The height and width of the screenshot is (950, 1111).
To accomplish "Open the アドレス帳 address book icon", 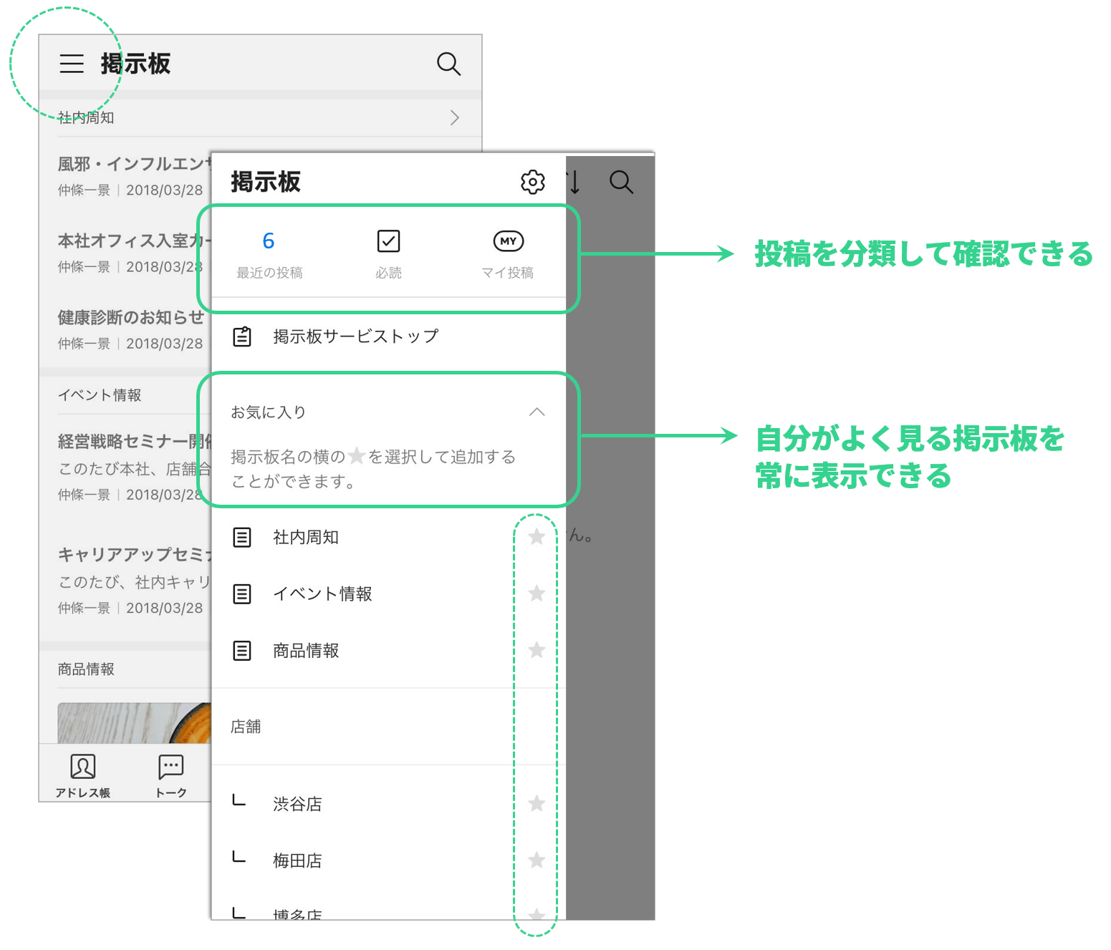I will (83, 767).
